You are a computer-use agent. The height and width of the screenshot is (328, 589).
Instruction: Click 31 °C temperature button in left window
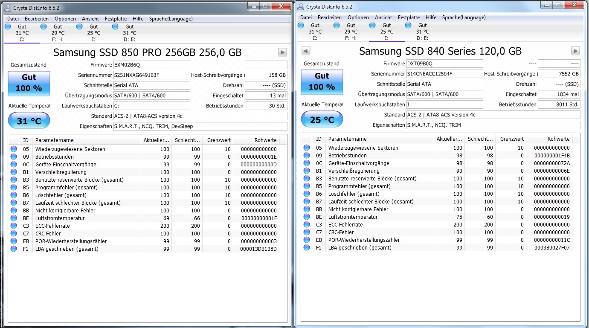tap(29, 121)
